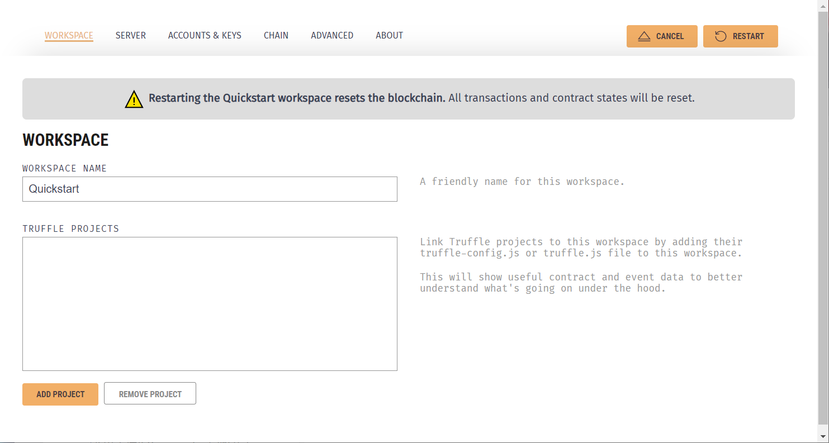This screenshot has width=829, height=443.
Task: Focus the Workspace Name input field
Action: pos(210,189)
